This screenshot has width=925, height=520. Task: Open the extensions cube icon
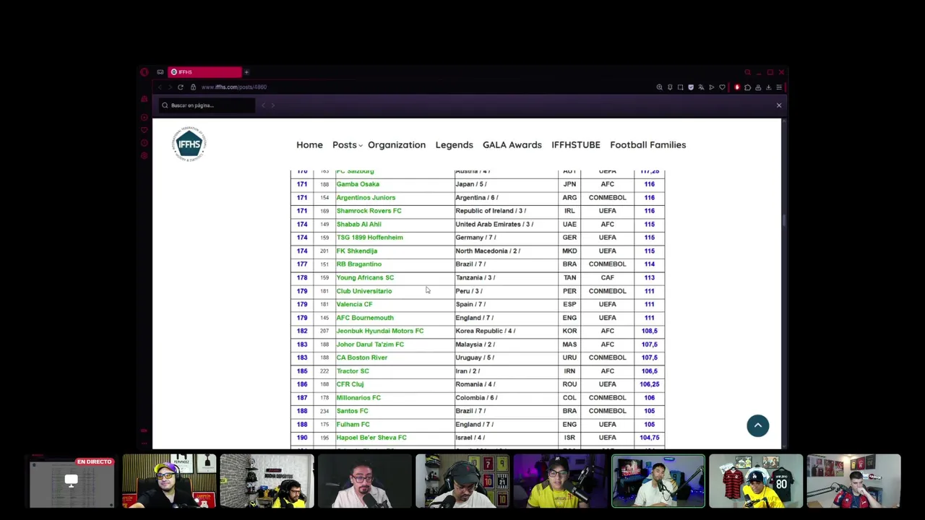(x=747, y=87)
